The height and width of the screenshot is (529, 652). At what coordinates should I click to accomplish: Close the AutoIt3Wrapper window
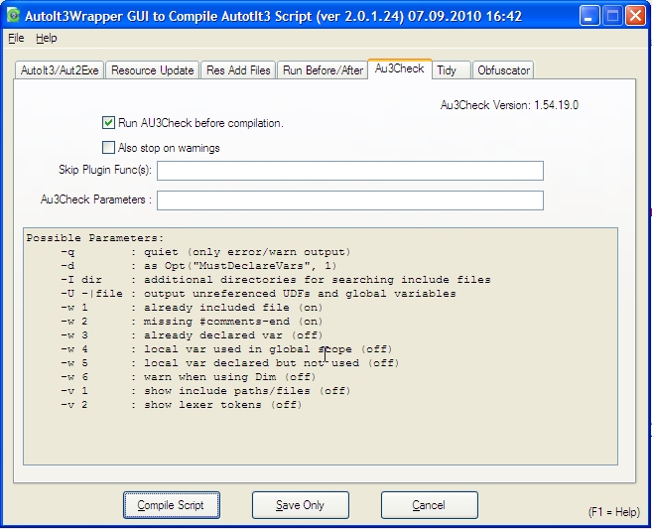pos(635,16)
